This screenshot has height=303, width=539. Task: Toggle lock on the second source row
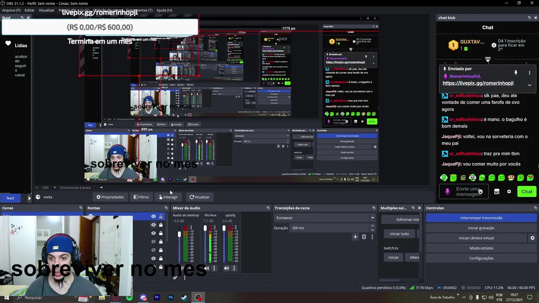click(x=160, y=225)
